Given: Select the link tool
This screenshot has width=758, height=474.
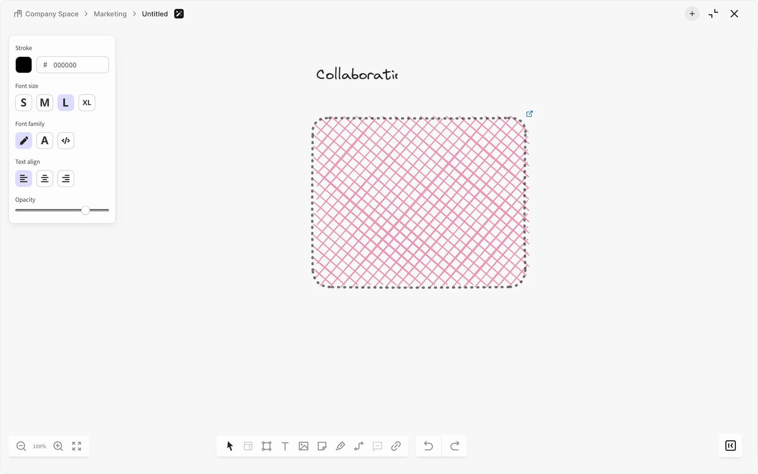Looking at the screenshot, I should coord(396,446).
